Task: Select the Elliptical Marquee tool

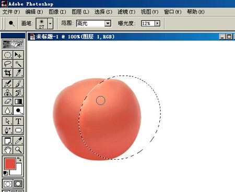Action: click(8, 55)
